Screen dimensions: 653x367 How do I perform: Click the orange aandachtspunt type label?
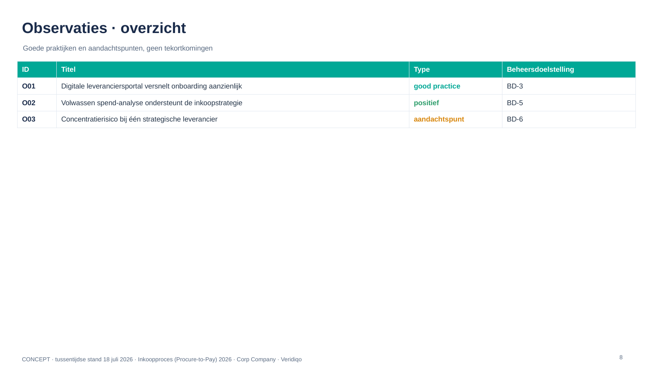[x=439, y=119]
